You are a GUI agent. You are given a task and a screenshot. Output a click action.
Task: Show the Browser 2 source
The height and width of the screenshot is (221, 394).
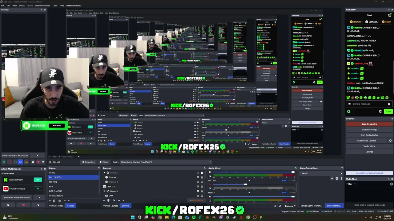pyautogui.click(x=198, y=182)
